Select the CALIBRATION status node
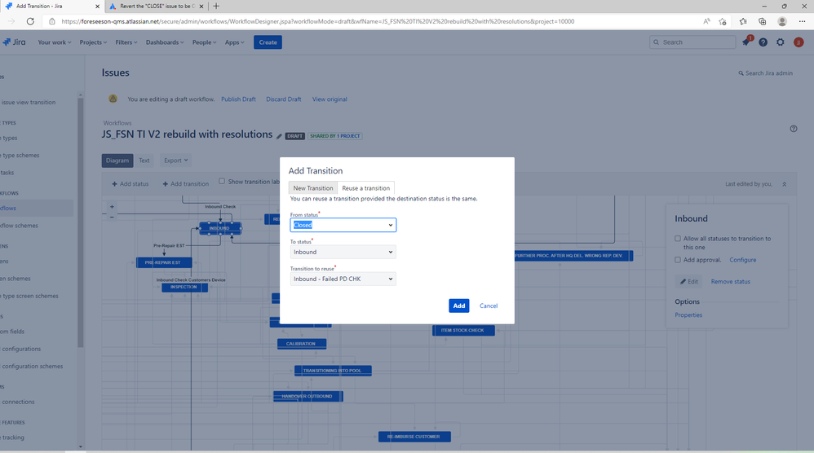Screen dimensions: 814x453 point(302,344)
